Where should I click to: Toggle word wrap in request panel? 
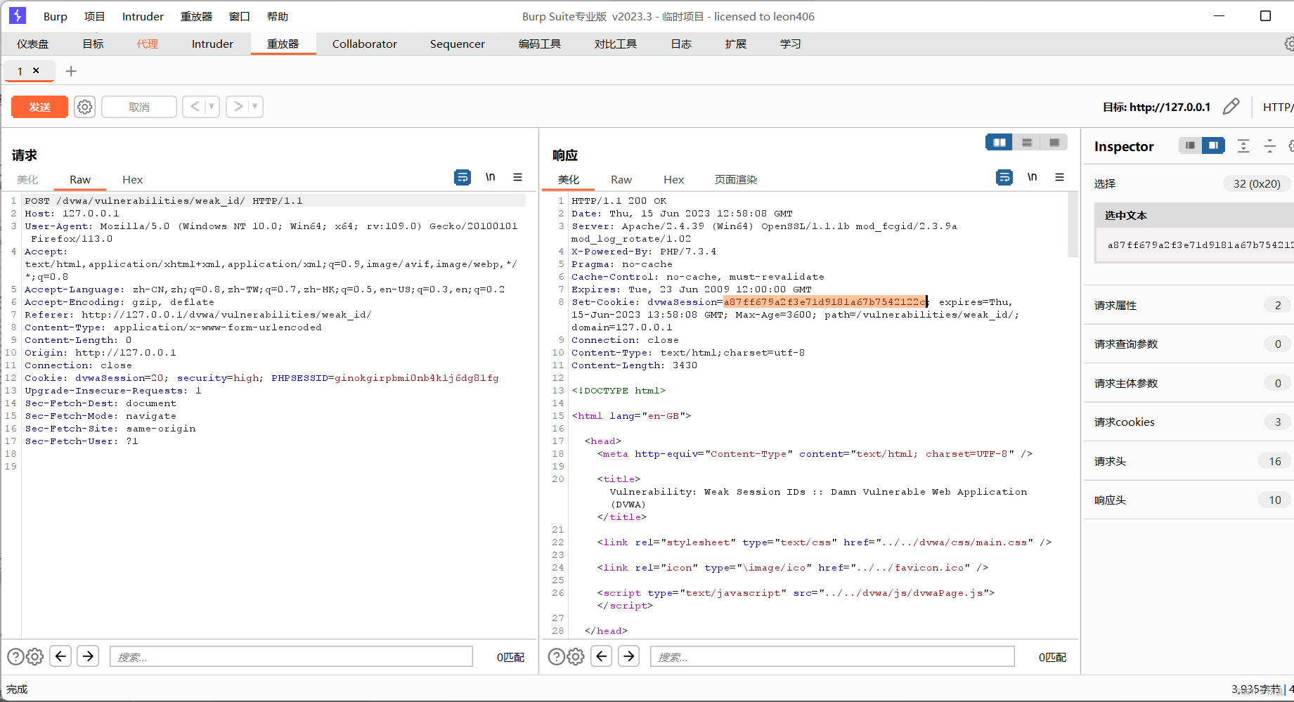pos(462,177)
